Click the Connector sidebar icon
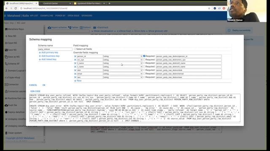The width and height of the screenshot is (270, 151). pos(6,84)
